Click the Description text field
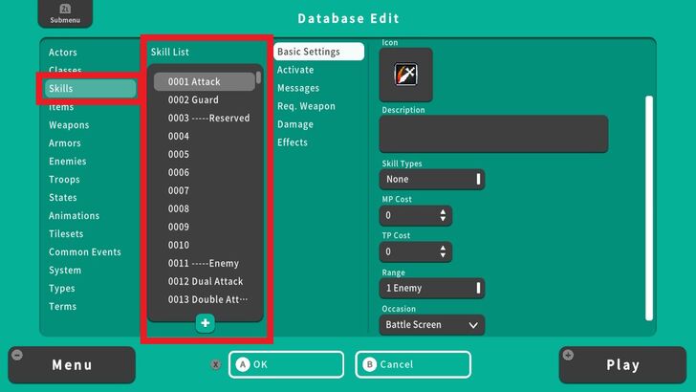The width and height of the screenshot is (696, 392). coord(493,134)
